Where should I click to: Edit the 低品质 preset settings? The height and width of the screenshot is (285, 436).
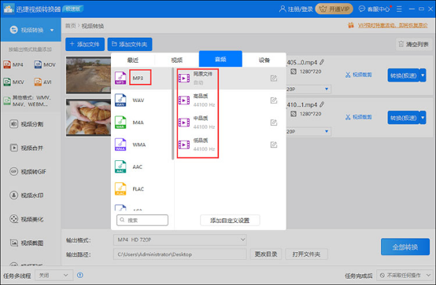coord(274,145)
